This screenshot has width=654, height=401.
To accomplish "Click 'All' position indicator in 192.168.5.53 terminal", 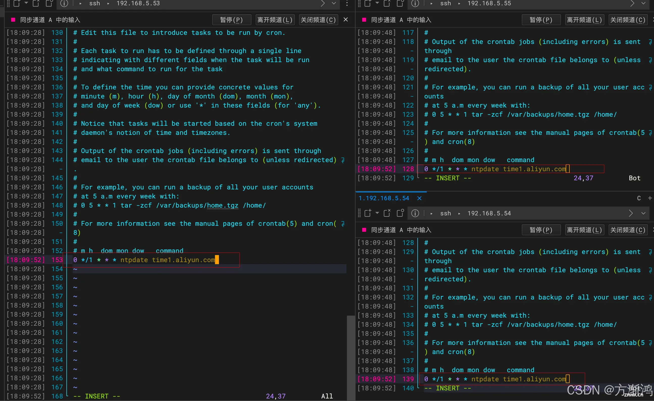I will coord(327,396).
